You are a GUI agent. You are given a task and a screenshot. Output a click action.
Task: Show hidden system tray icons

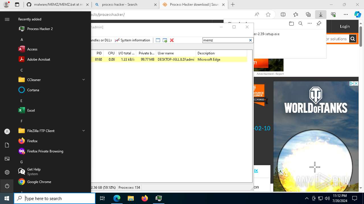pyautogui.click(x=307, y=198)
